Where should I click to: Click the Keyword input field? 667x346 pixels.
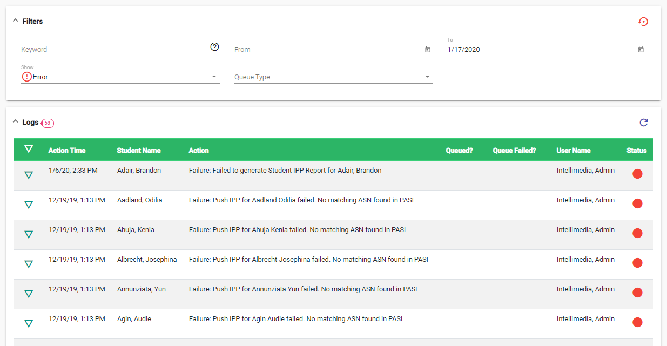(x=113, y=50)
